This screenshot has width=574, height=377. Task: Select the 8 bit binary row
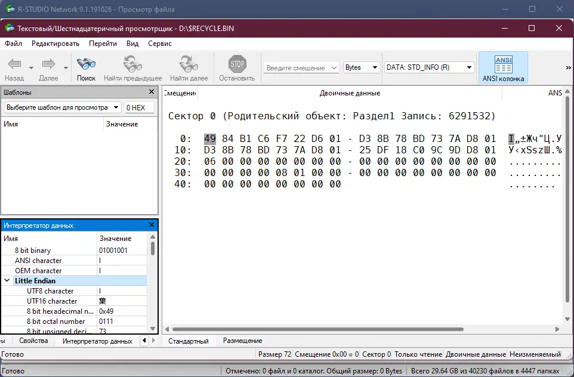coord(75,251)
